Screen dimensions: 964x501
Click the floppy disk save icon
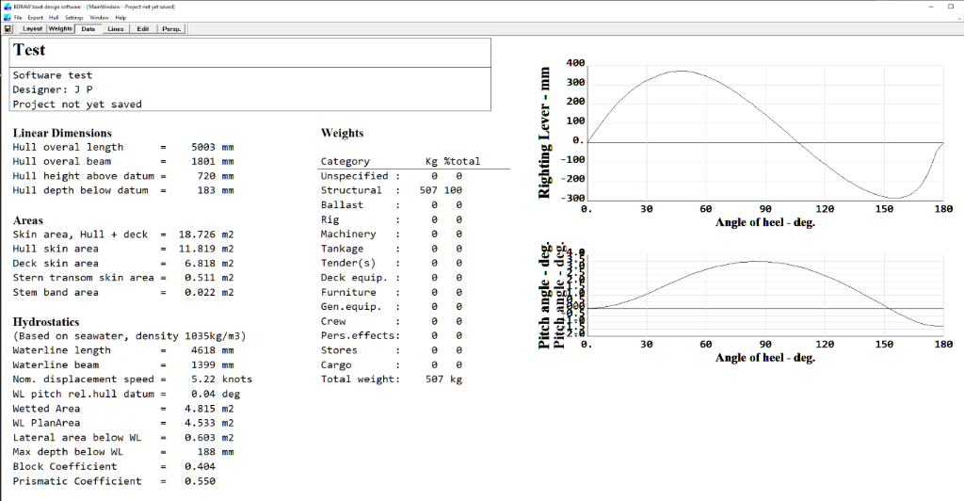tap(8, 29)
